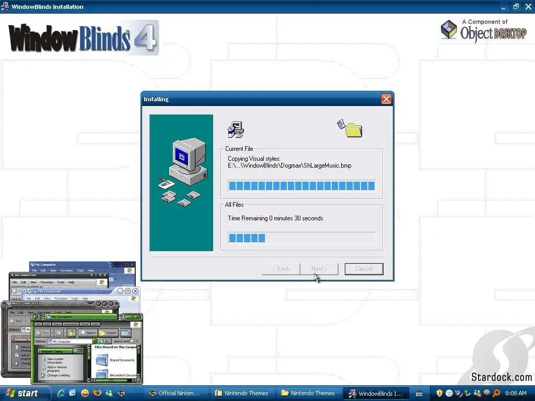Launch Firefox from quick launch
Screen dimensions: 535x401
97,393
